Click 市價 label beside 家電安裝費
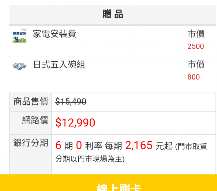Viewport: 217px width, 191px height. (196, 34)
